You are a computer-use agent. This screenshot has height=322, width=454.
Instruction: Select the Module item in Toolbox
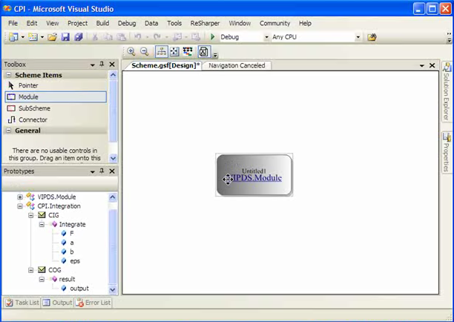[x=56, y=96]
